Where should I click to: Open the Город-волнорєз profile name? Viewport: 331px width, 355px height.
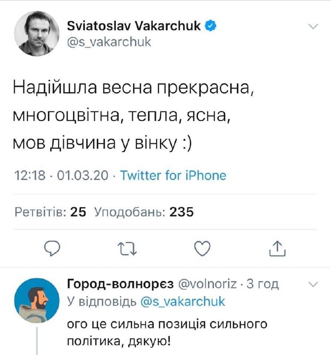(120, 284)
